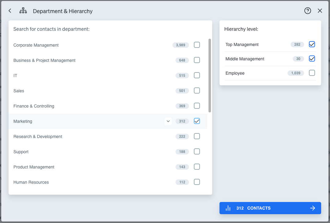The image size is (330, 223).
Task: Enable the Employee hierarchy checkbox
Action: [312, 73]
